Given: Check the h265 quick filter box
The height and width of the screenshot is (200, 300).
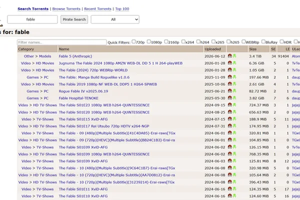Looking at the screenshot, I should (228, 41).
